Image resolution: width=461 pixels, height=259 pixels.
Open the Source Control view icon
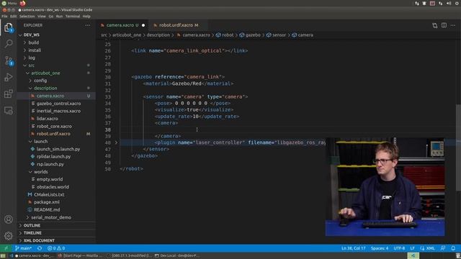(9, 60)
